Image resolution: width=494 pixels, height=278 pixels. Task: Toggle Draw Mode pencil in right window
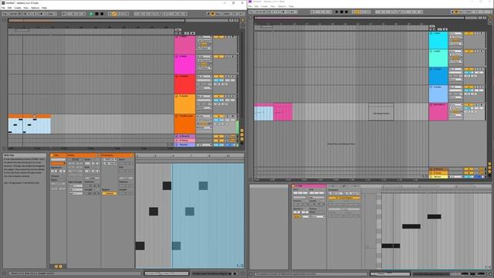(453, 12)
